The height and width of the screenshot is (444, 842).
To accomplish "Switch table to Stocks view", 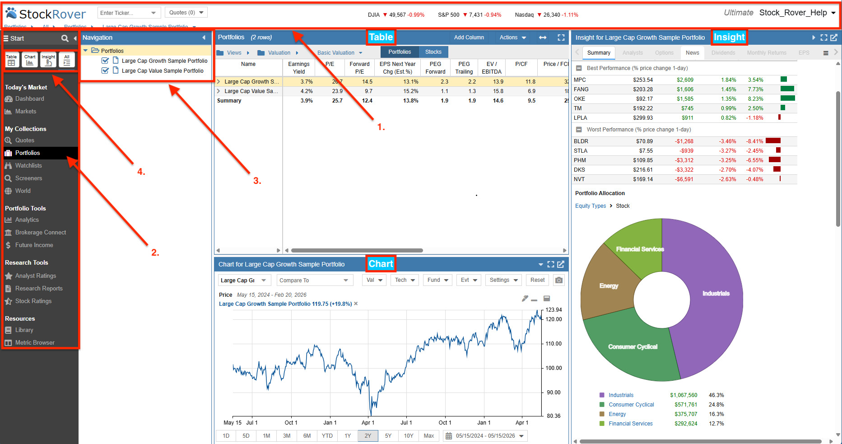I will point(433,52).
